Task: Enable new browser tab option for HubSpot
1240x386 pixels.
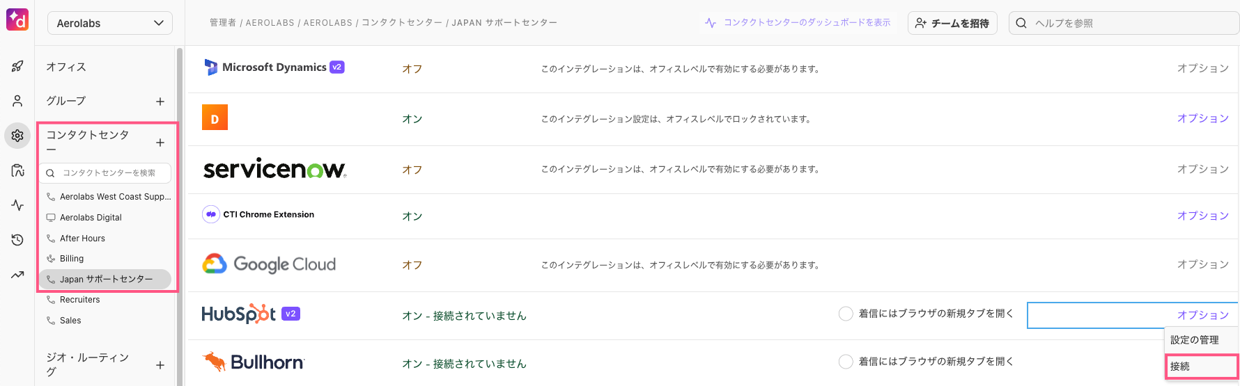Action: (846, 314)
